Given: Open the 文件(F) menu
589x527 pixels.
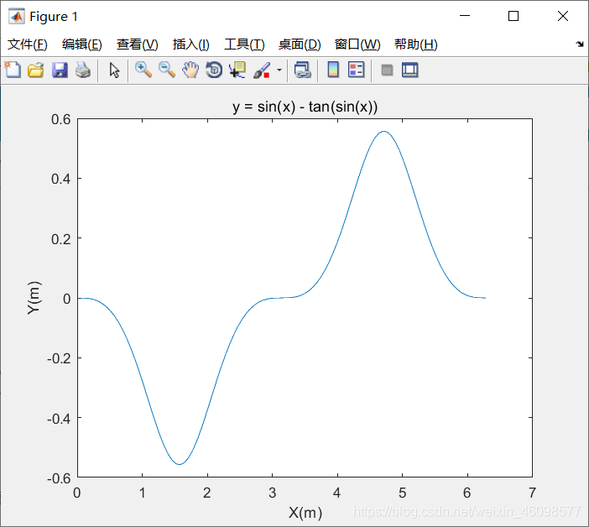Looking at the screenshot, I should tap(28, 44).
